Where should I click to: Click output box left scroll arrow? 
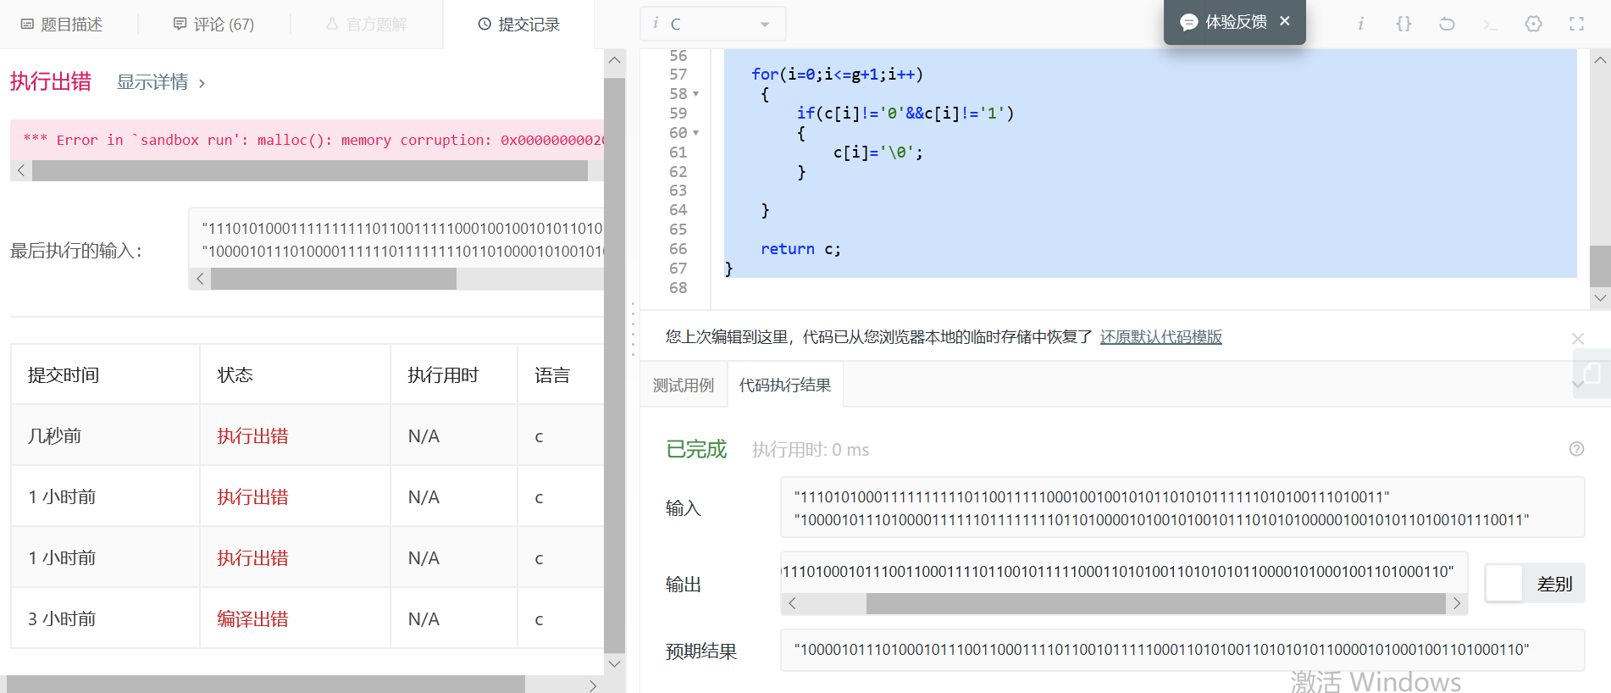[792, 603]
